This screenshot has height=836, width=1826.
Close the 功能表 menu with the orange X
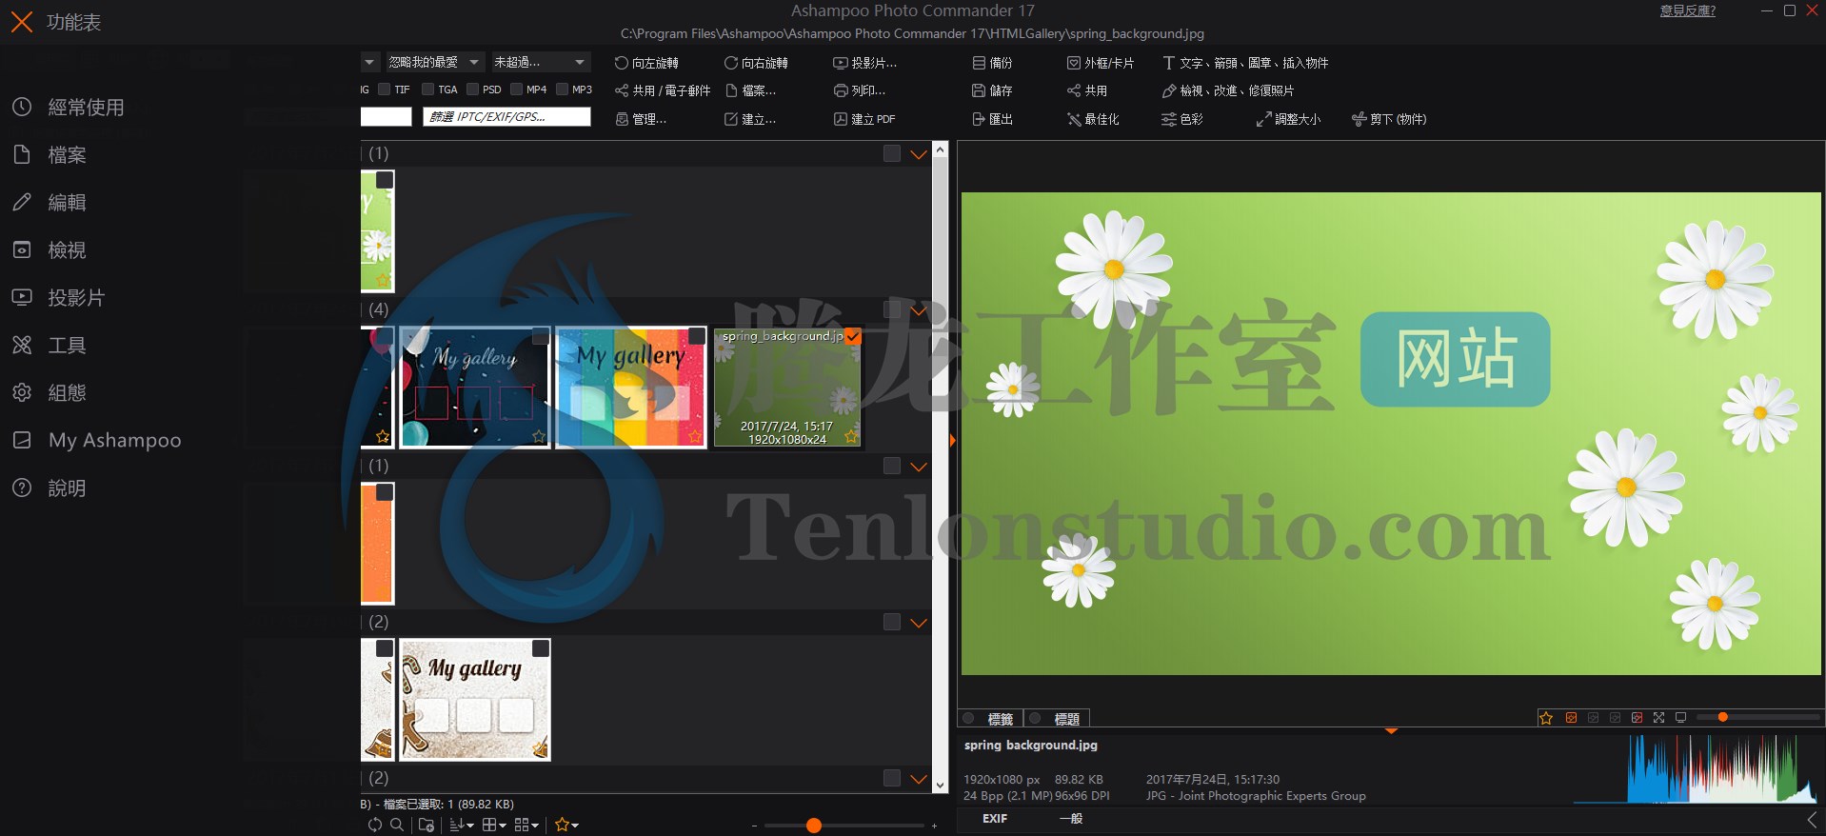[x=21, y=22]
